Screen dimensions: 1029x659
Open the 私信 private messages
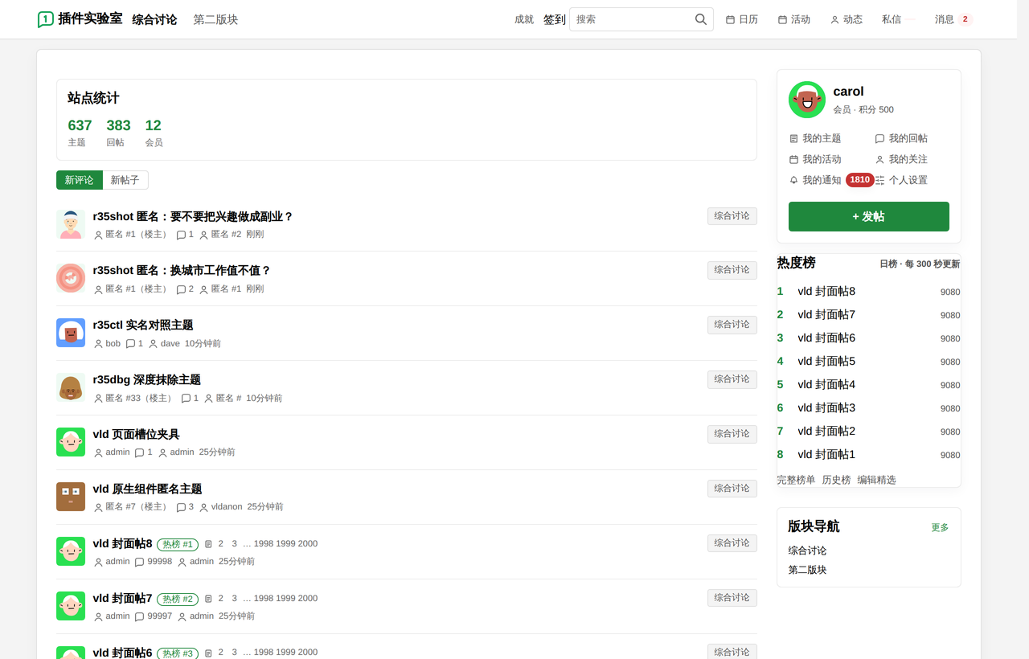point(892,19)
